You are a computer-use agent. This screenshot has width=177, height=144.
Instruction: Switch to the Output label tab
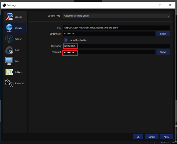pos(18,39)
